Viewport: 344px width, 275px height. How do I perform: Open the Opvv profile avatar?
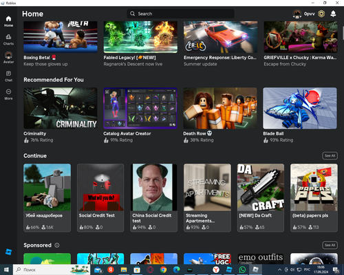[297, 14]
